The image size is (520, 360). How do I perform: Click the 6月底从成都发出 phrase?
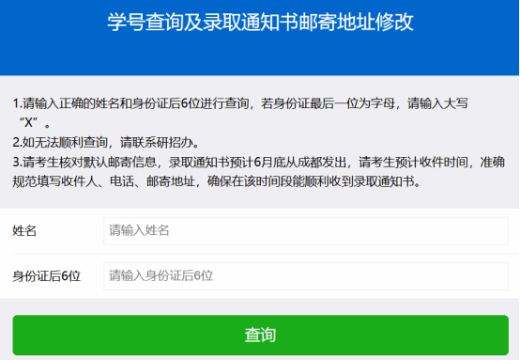click(x=300, y=162)
